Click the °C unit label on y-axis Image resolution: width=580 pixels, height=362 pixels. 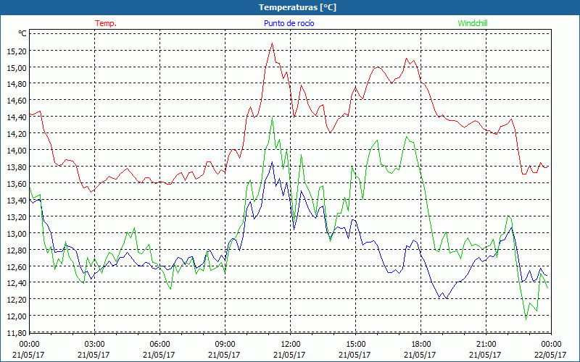tap(22, 33)
